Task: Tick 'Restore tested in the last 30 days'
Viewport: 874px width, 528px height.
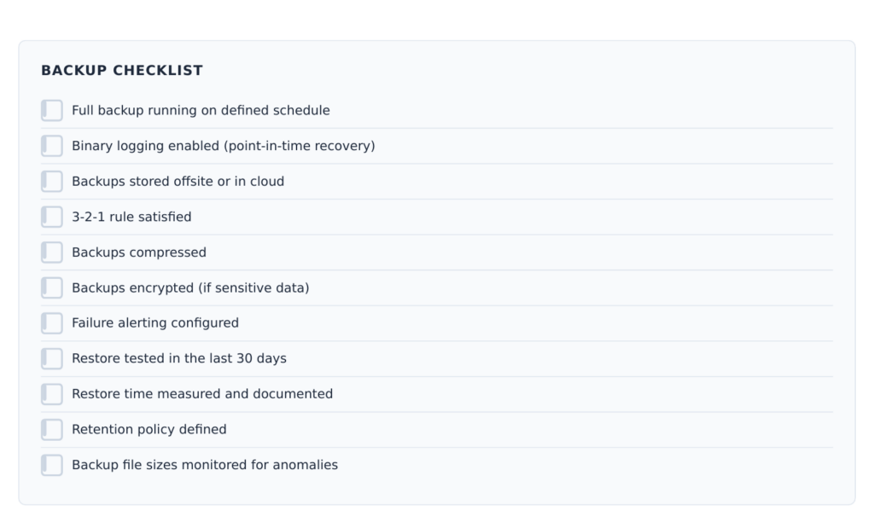Action: [x=52, y=359]
